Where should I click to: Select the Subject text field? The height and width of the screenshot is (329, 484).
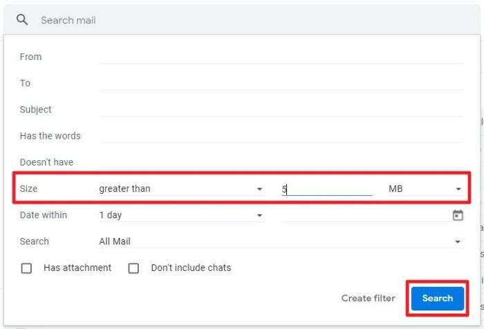tap(281, 110)
